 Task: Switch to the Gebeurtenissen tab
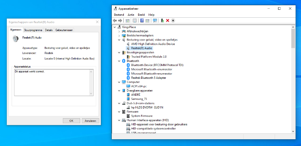click(x=64, y=30)
